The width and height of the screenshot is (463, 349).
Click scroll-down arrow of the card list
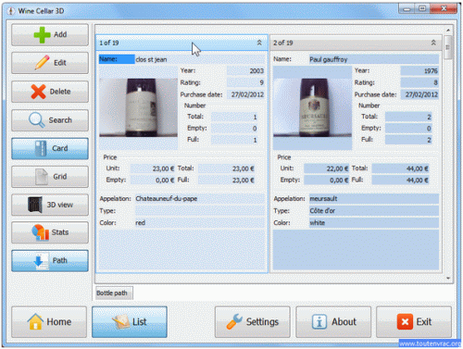(x=448, y=279)
